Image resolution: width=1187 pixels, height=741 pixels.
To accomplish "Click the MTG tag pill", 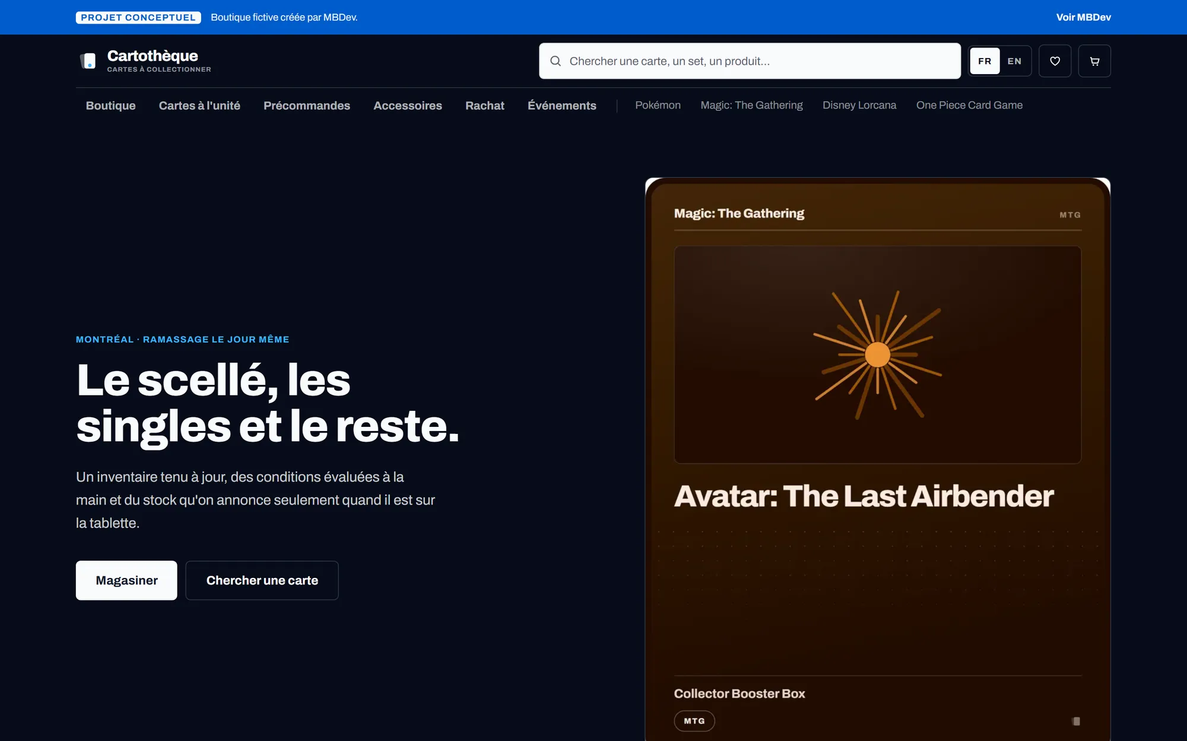I will (694, 721).
